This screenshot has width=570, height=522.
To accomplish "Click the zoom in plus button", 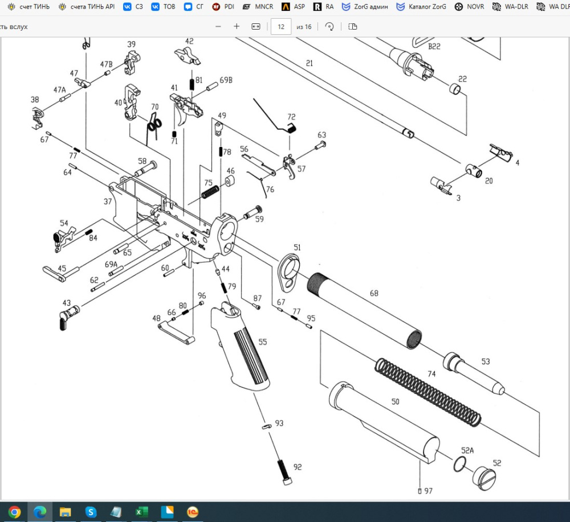I will point(237,27).
